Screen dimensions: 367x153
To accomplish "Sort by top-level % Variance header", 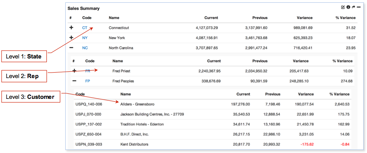I will pyautogui.click(x=345, y=18).
